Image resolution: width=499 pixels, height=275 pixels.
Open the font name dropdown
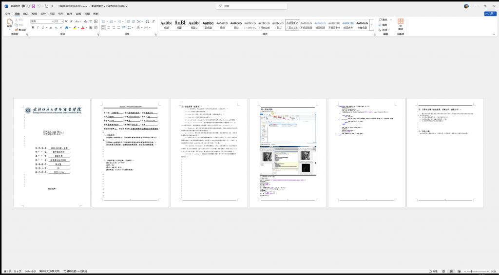tap(51, 21)
